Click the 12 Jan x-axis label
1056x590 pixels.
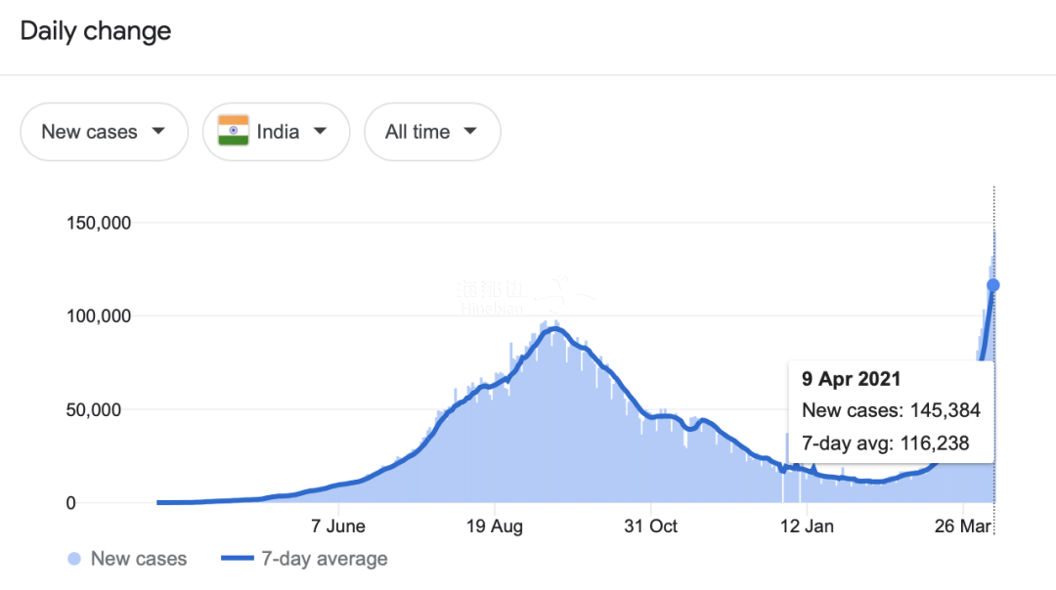pos(807,527)
